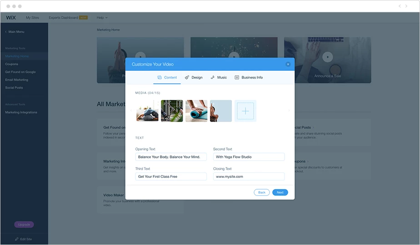
Task: Click the Marketing Home breadcrumb text
Action: [x=108, y=30]
